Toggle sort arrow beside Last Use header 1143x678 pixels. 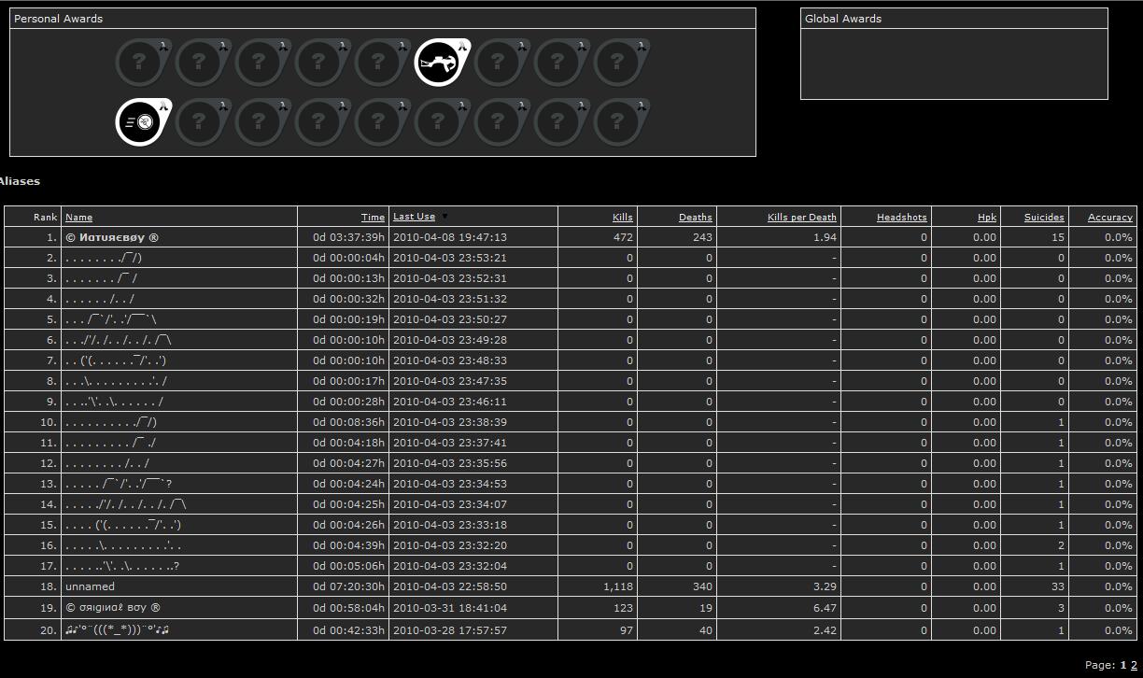445,217
